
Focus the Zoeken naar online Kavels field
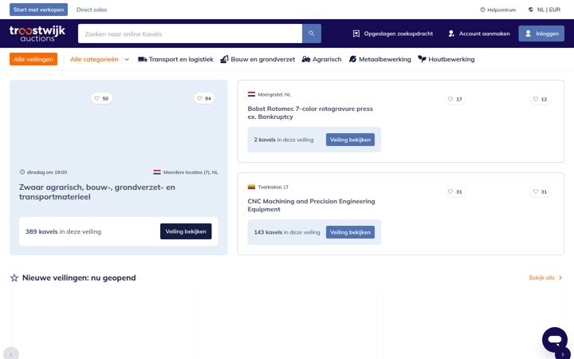tap(190, 34)
